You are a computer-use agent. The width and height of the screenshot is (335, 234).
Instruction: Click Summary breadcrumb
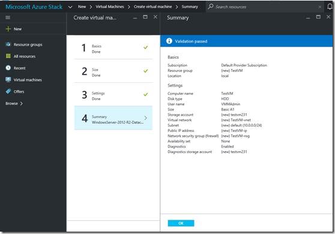(x=190, y=7)
